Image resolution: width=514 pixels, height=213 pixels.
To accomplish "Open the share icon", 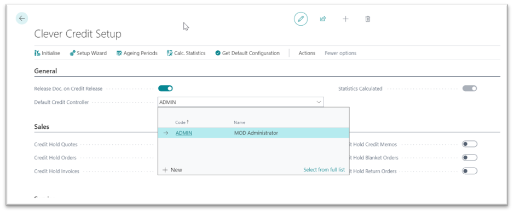I will pos(323,19).
